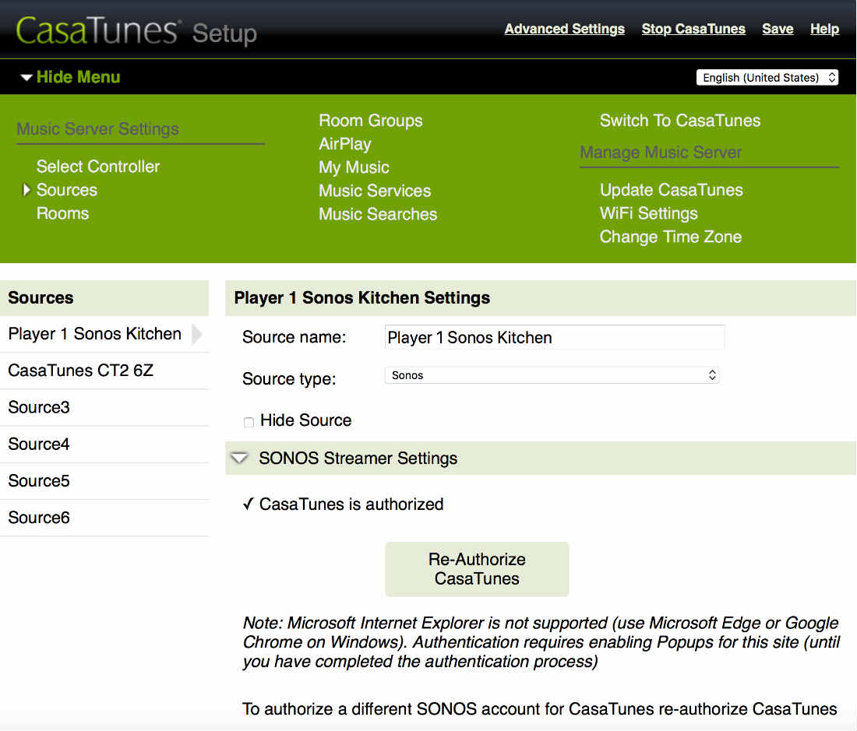Select Source6 in the sources list
This screenshot has height=731, width=857.
(104, 518)
